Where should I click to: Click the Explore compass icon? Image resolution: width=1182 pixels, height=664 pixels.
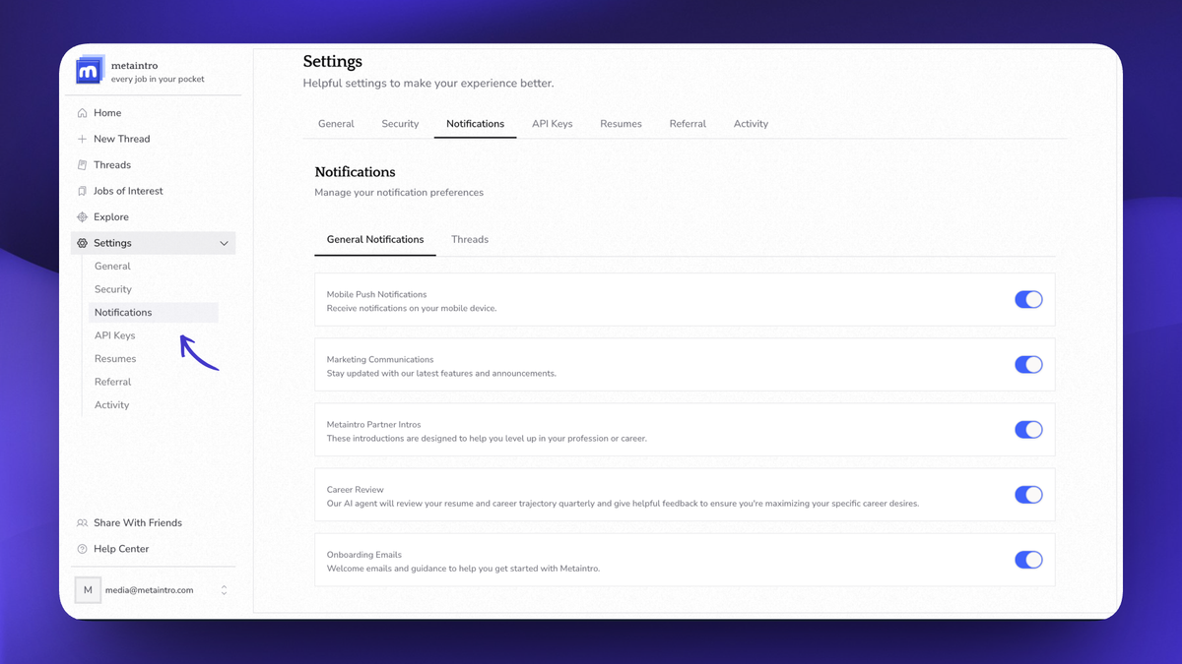(x=83, y=217)
